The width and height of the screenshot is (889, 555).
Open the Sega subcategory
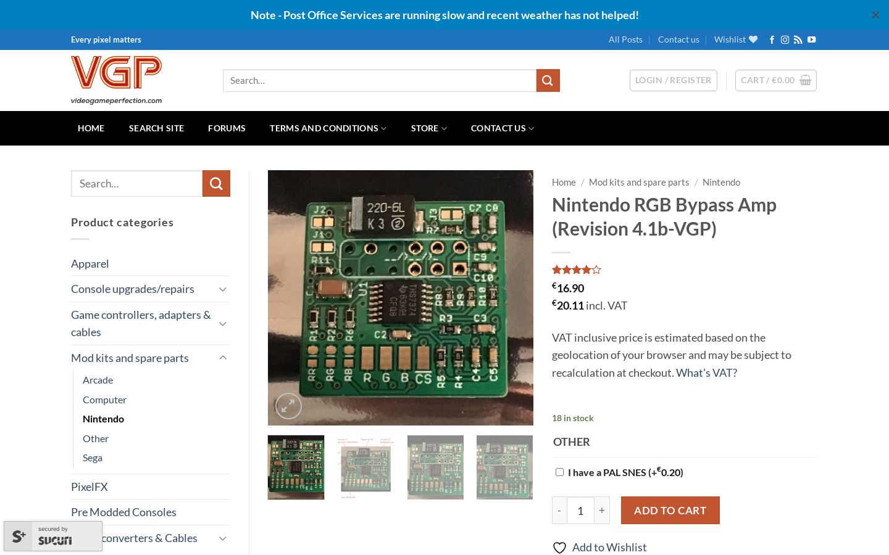(x=93, y=458)
